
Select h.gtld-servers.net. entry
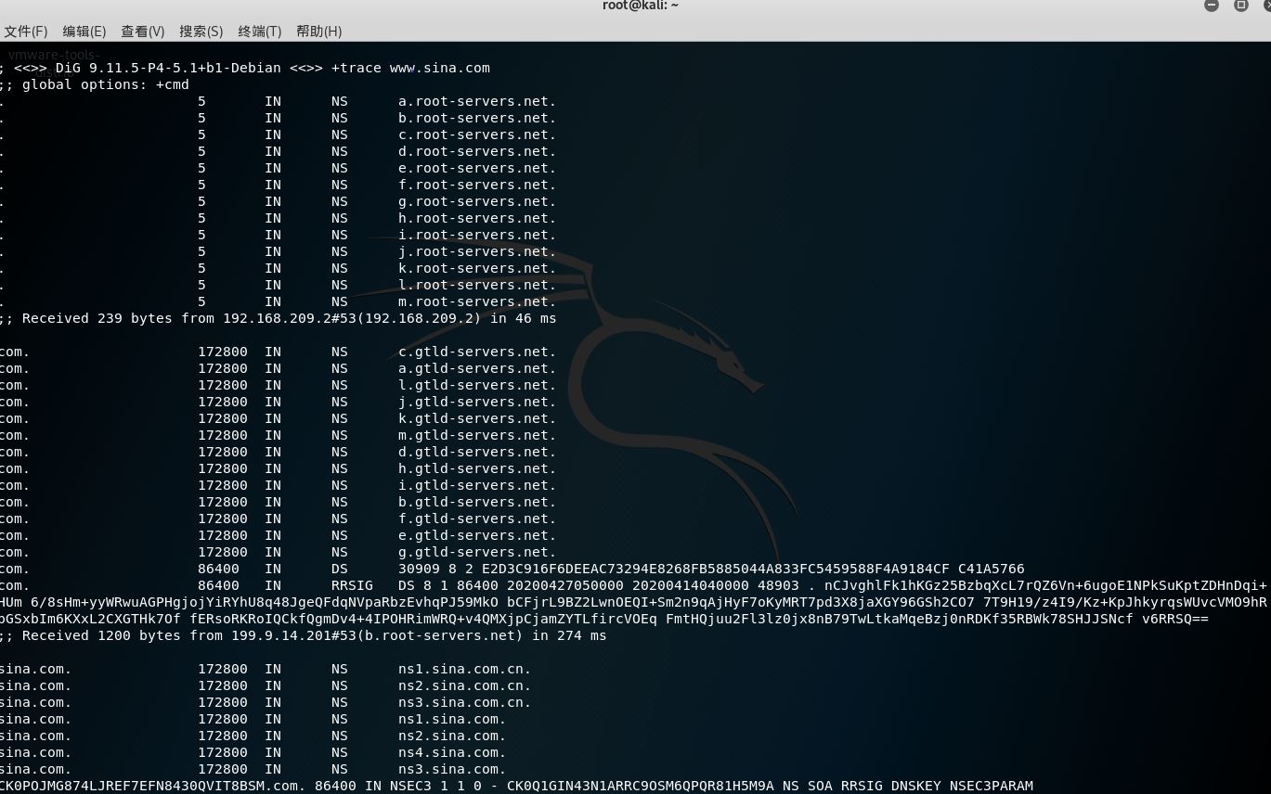[477, 468]
